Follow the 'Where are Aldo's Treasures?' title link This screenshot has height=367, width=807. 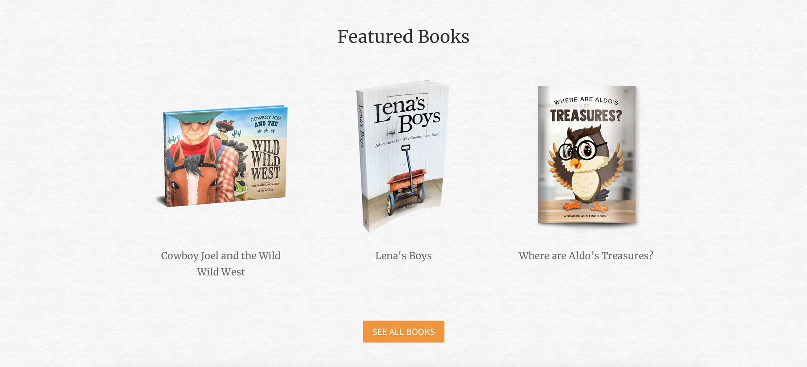pos(586,256)
